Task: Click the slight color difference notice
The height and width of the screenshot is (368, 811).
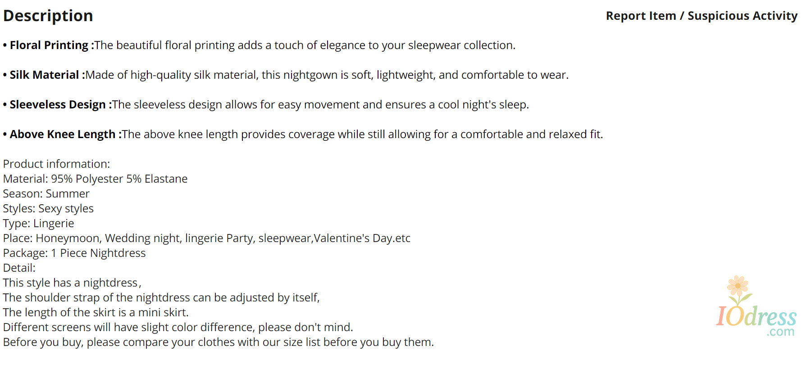Action: (178, 327)
